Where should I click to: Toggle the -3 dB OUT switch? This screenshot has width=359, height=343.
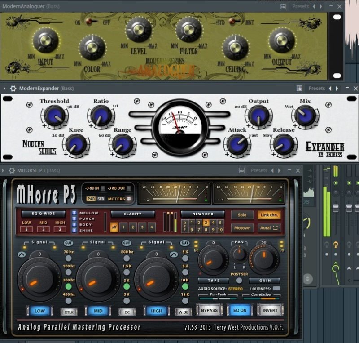coord(129,188)
